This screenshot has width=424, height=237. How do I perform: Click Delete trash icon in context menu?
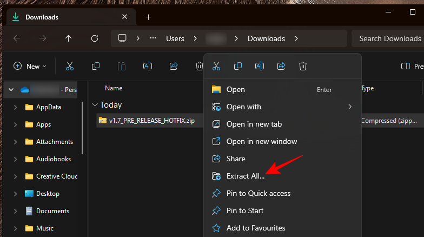pyautogui.click(x=303, y=66)
